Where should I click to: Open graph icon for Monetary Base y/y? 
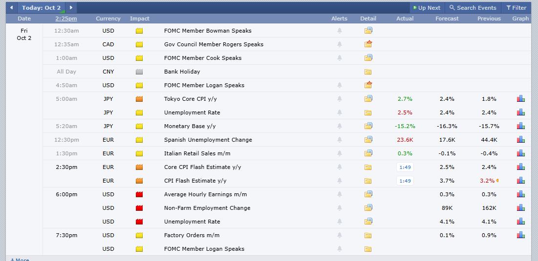[x=521, y=126]
